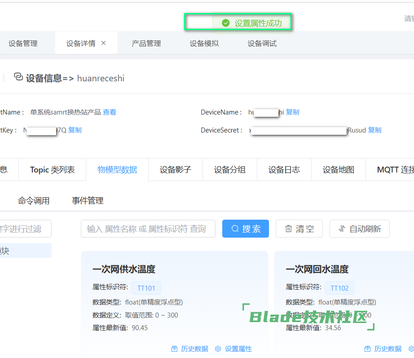414x358 pixels.
Task: Open the 事件管理 sub-tab
Action: click(88, 201)
